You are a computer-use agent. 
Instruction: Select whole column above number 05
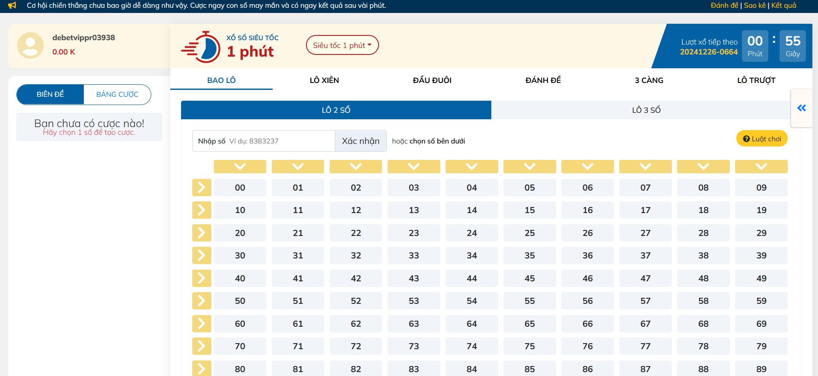click(x=529, y=166)
